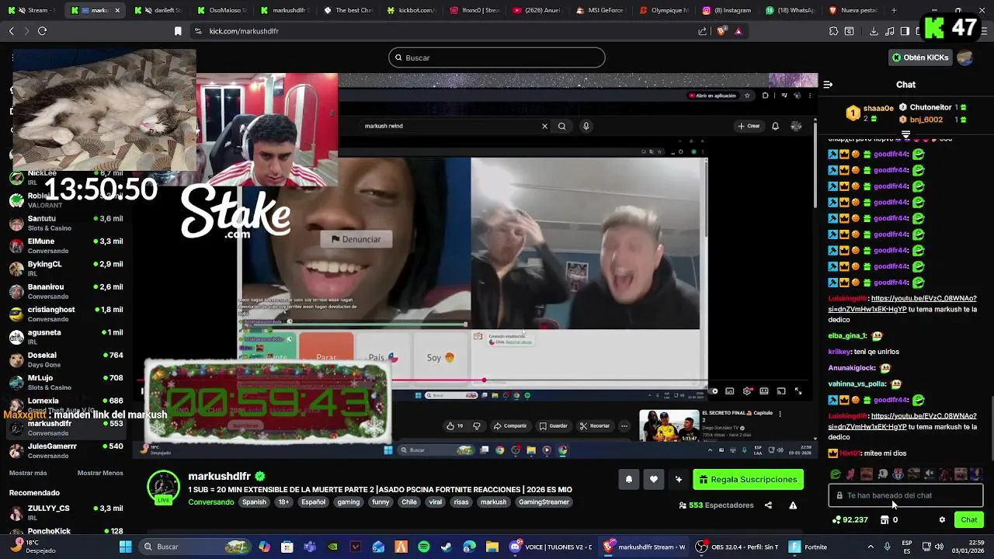The image size is (994, 559).
Task: Report the stream with warning triangle icon
Action: pyautogui.click(x=793, y=505)
